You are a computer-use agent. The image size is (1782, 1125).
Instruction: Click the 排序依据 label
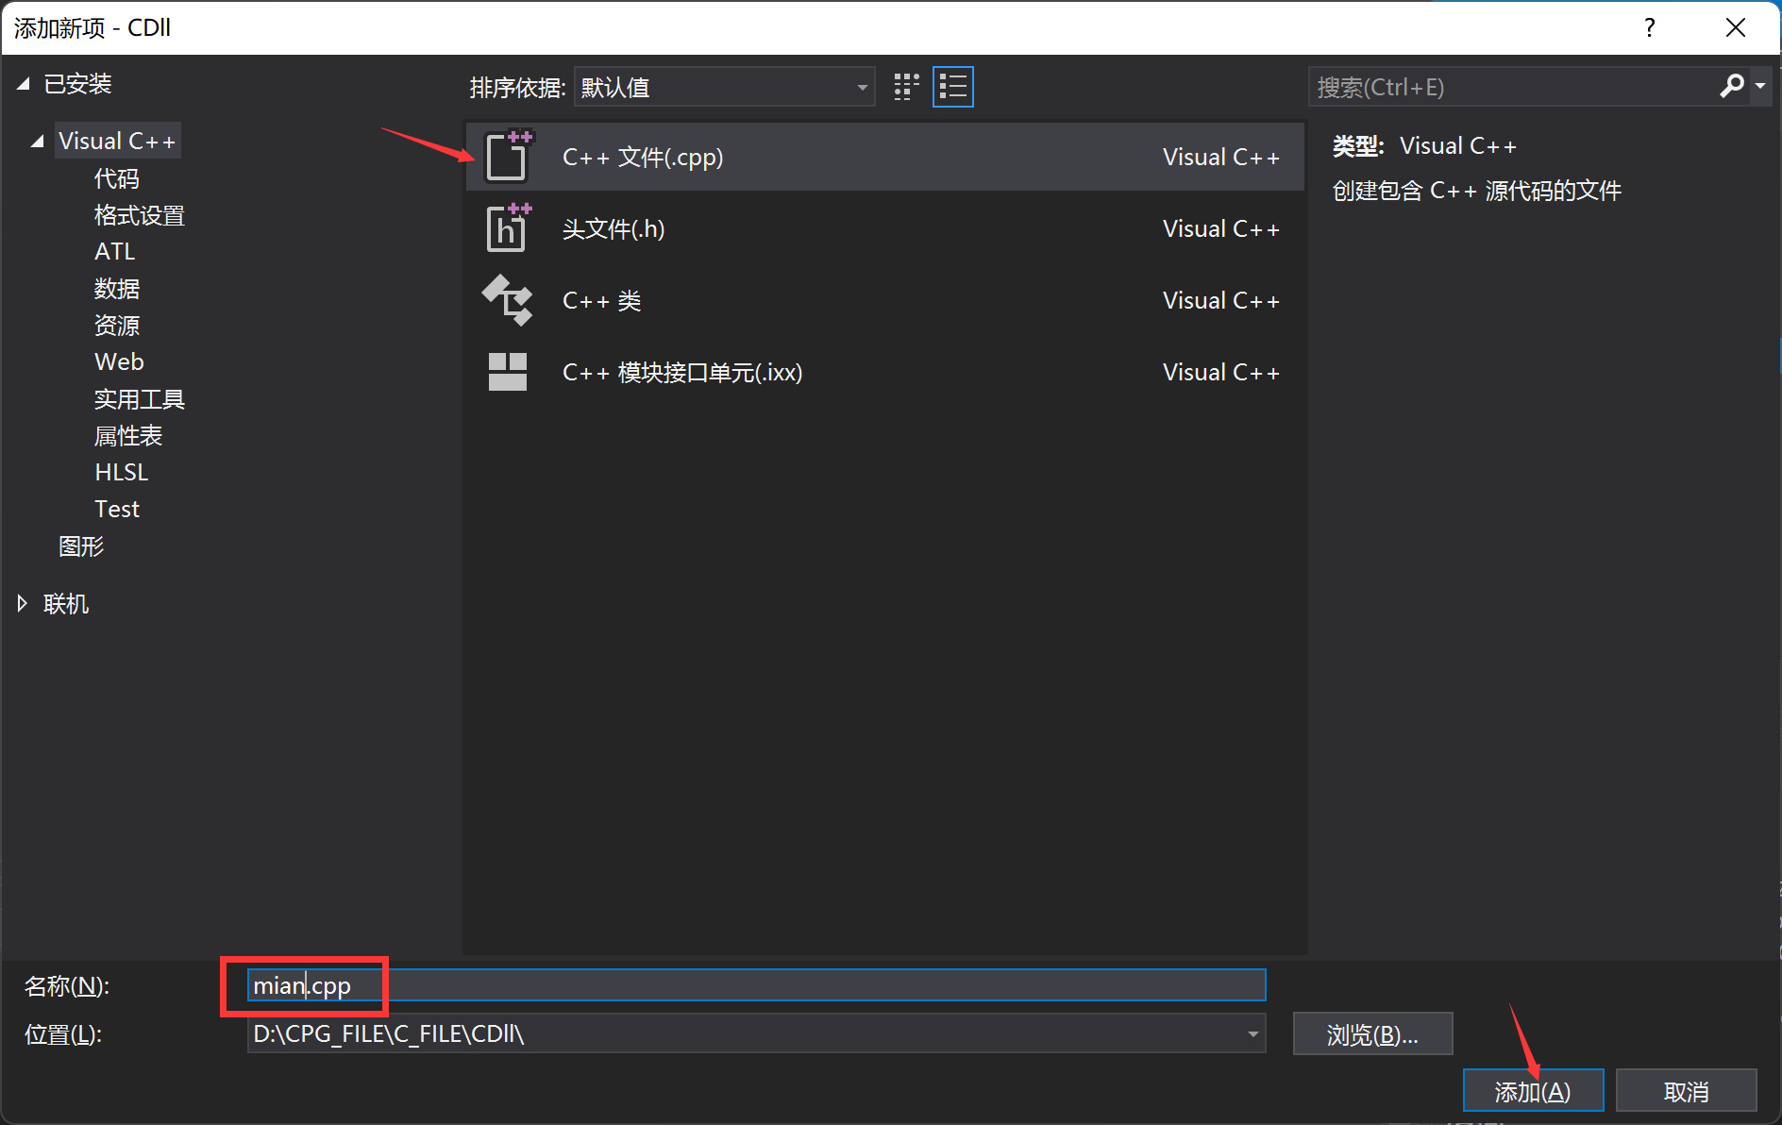(517, 88)
